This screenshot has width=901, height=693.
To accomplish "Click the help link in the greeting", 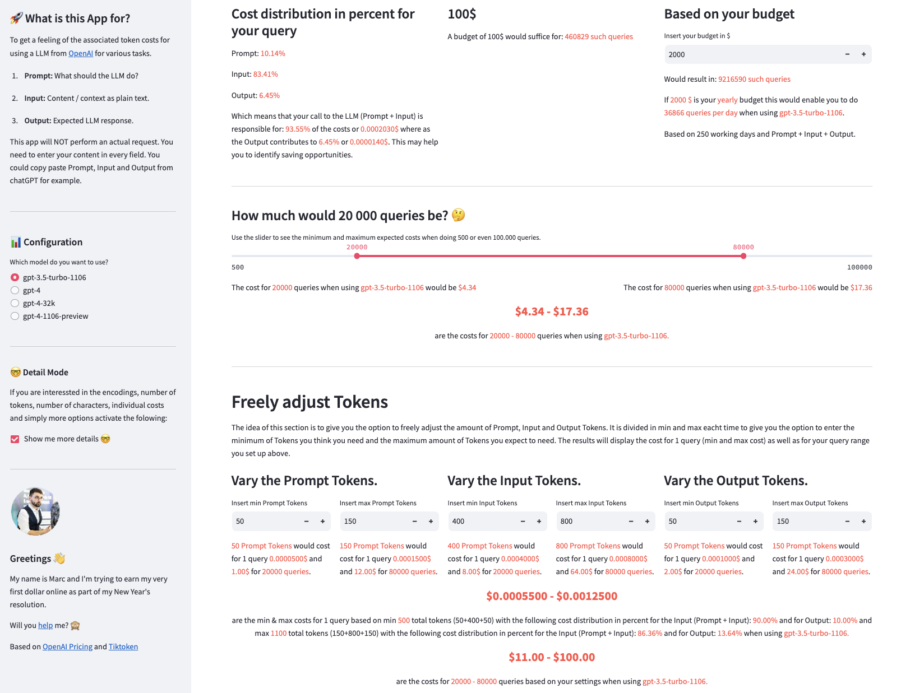I will click(45, 625).
